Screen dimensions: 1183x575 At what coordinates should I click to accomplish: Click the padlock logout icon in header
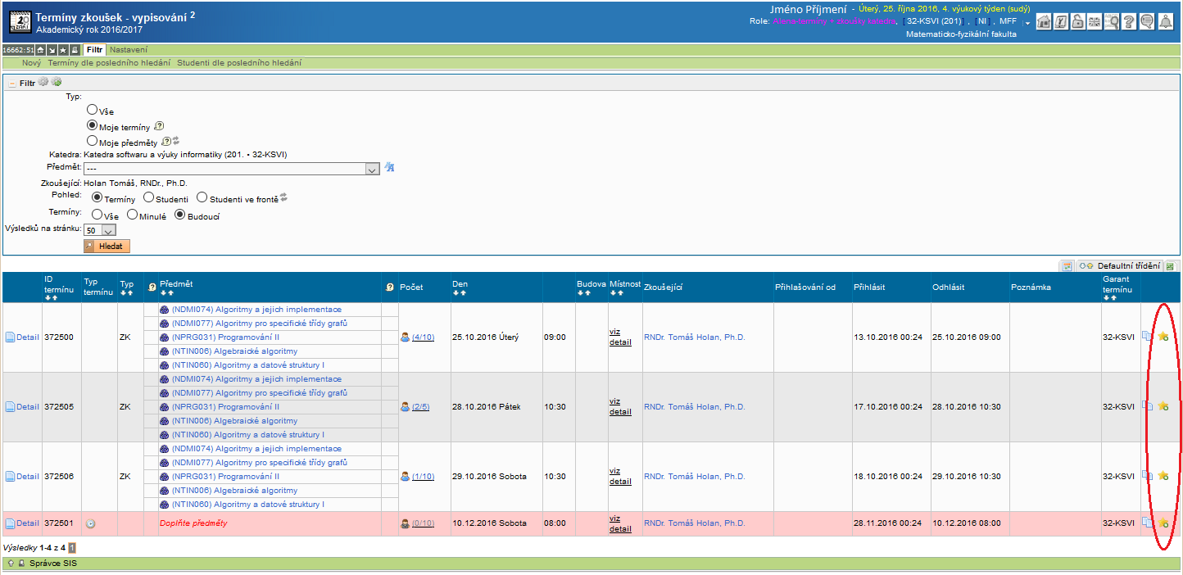point(1078,22)
